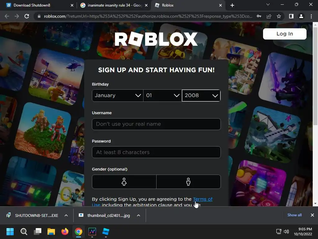Click the Username input field
The width and height of the screenshot is (318, 239).
(x=156, y=124)
